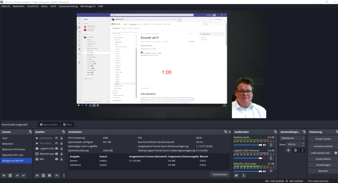
Task: Add a new source with the plus icon in Quellen
Action: pos(37,175)
